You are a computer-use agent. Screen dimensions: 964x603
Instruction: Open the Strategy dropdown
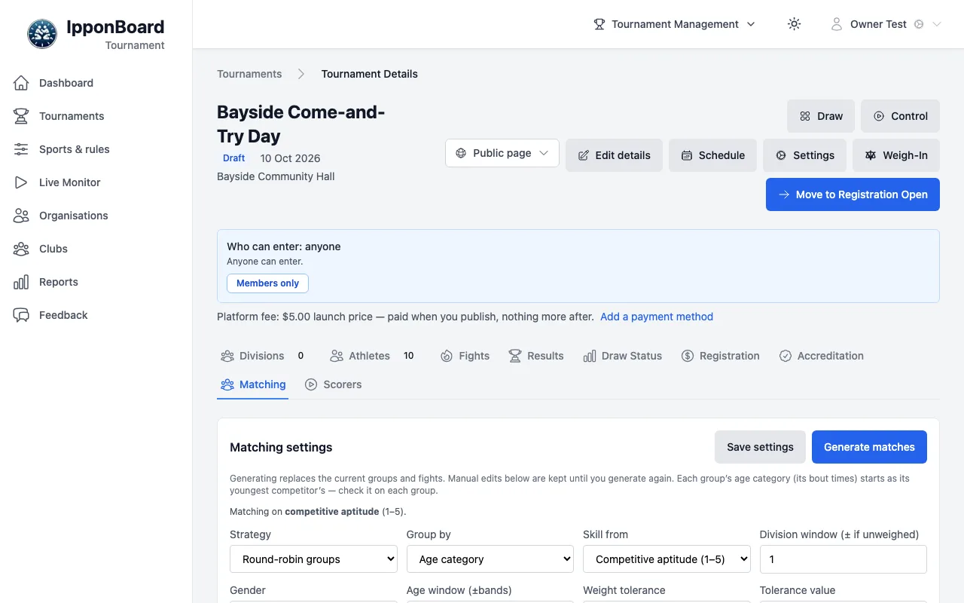pos(313,559)
